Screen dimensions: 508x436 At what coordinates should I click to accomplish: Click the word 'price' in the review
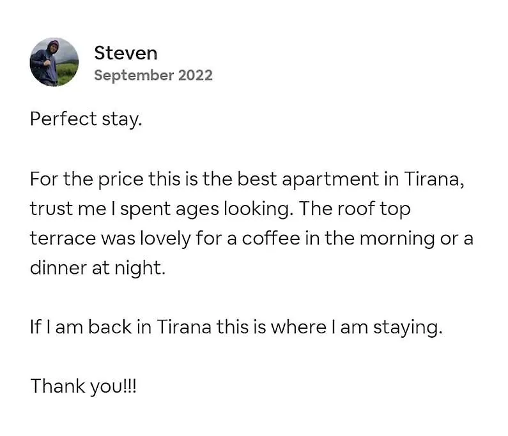121,180
